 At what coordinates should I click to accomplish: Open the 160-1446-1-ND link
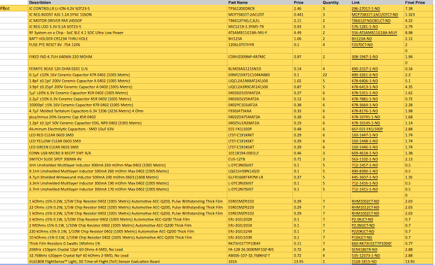365,147
